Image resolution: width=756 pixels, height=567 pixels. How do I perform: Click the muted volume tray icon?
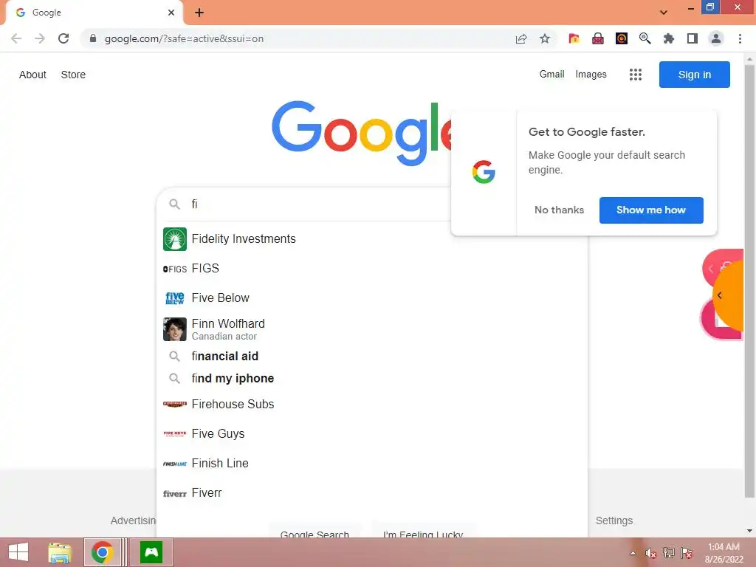(x=650, y=553)
